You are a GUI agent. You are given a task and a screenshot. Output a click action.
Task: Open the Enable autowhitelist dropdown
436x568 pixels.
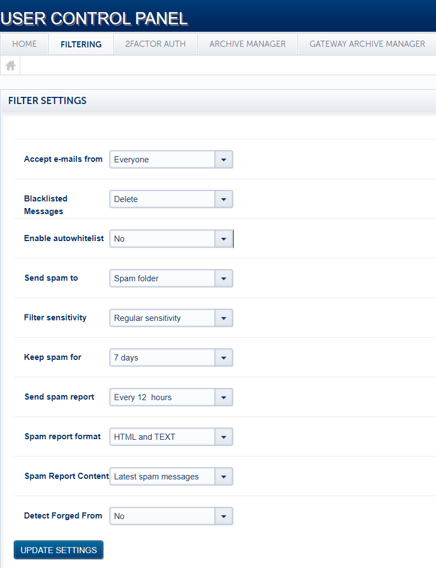223,238
